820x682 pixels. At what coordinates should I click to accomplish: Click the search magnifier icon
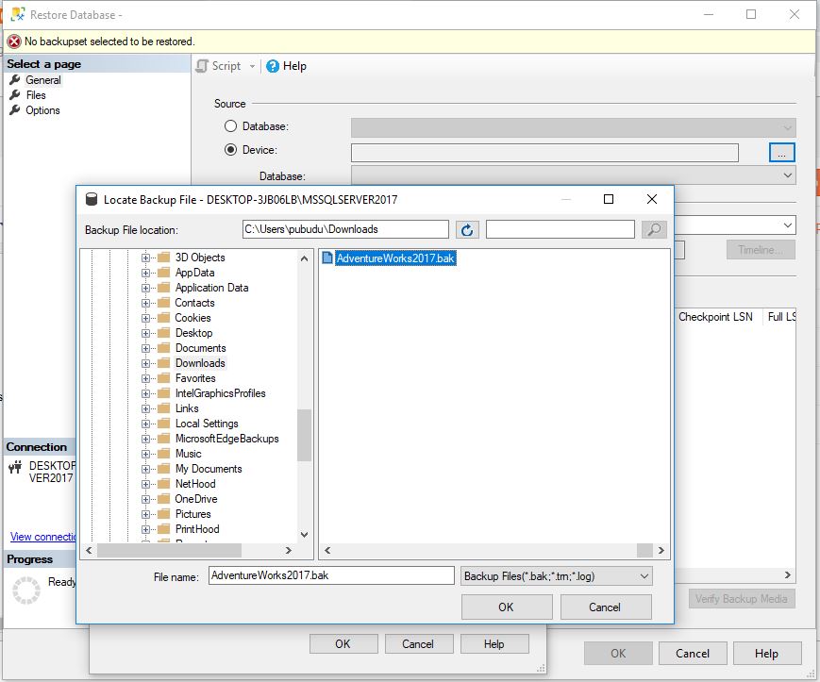(656, 229)
